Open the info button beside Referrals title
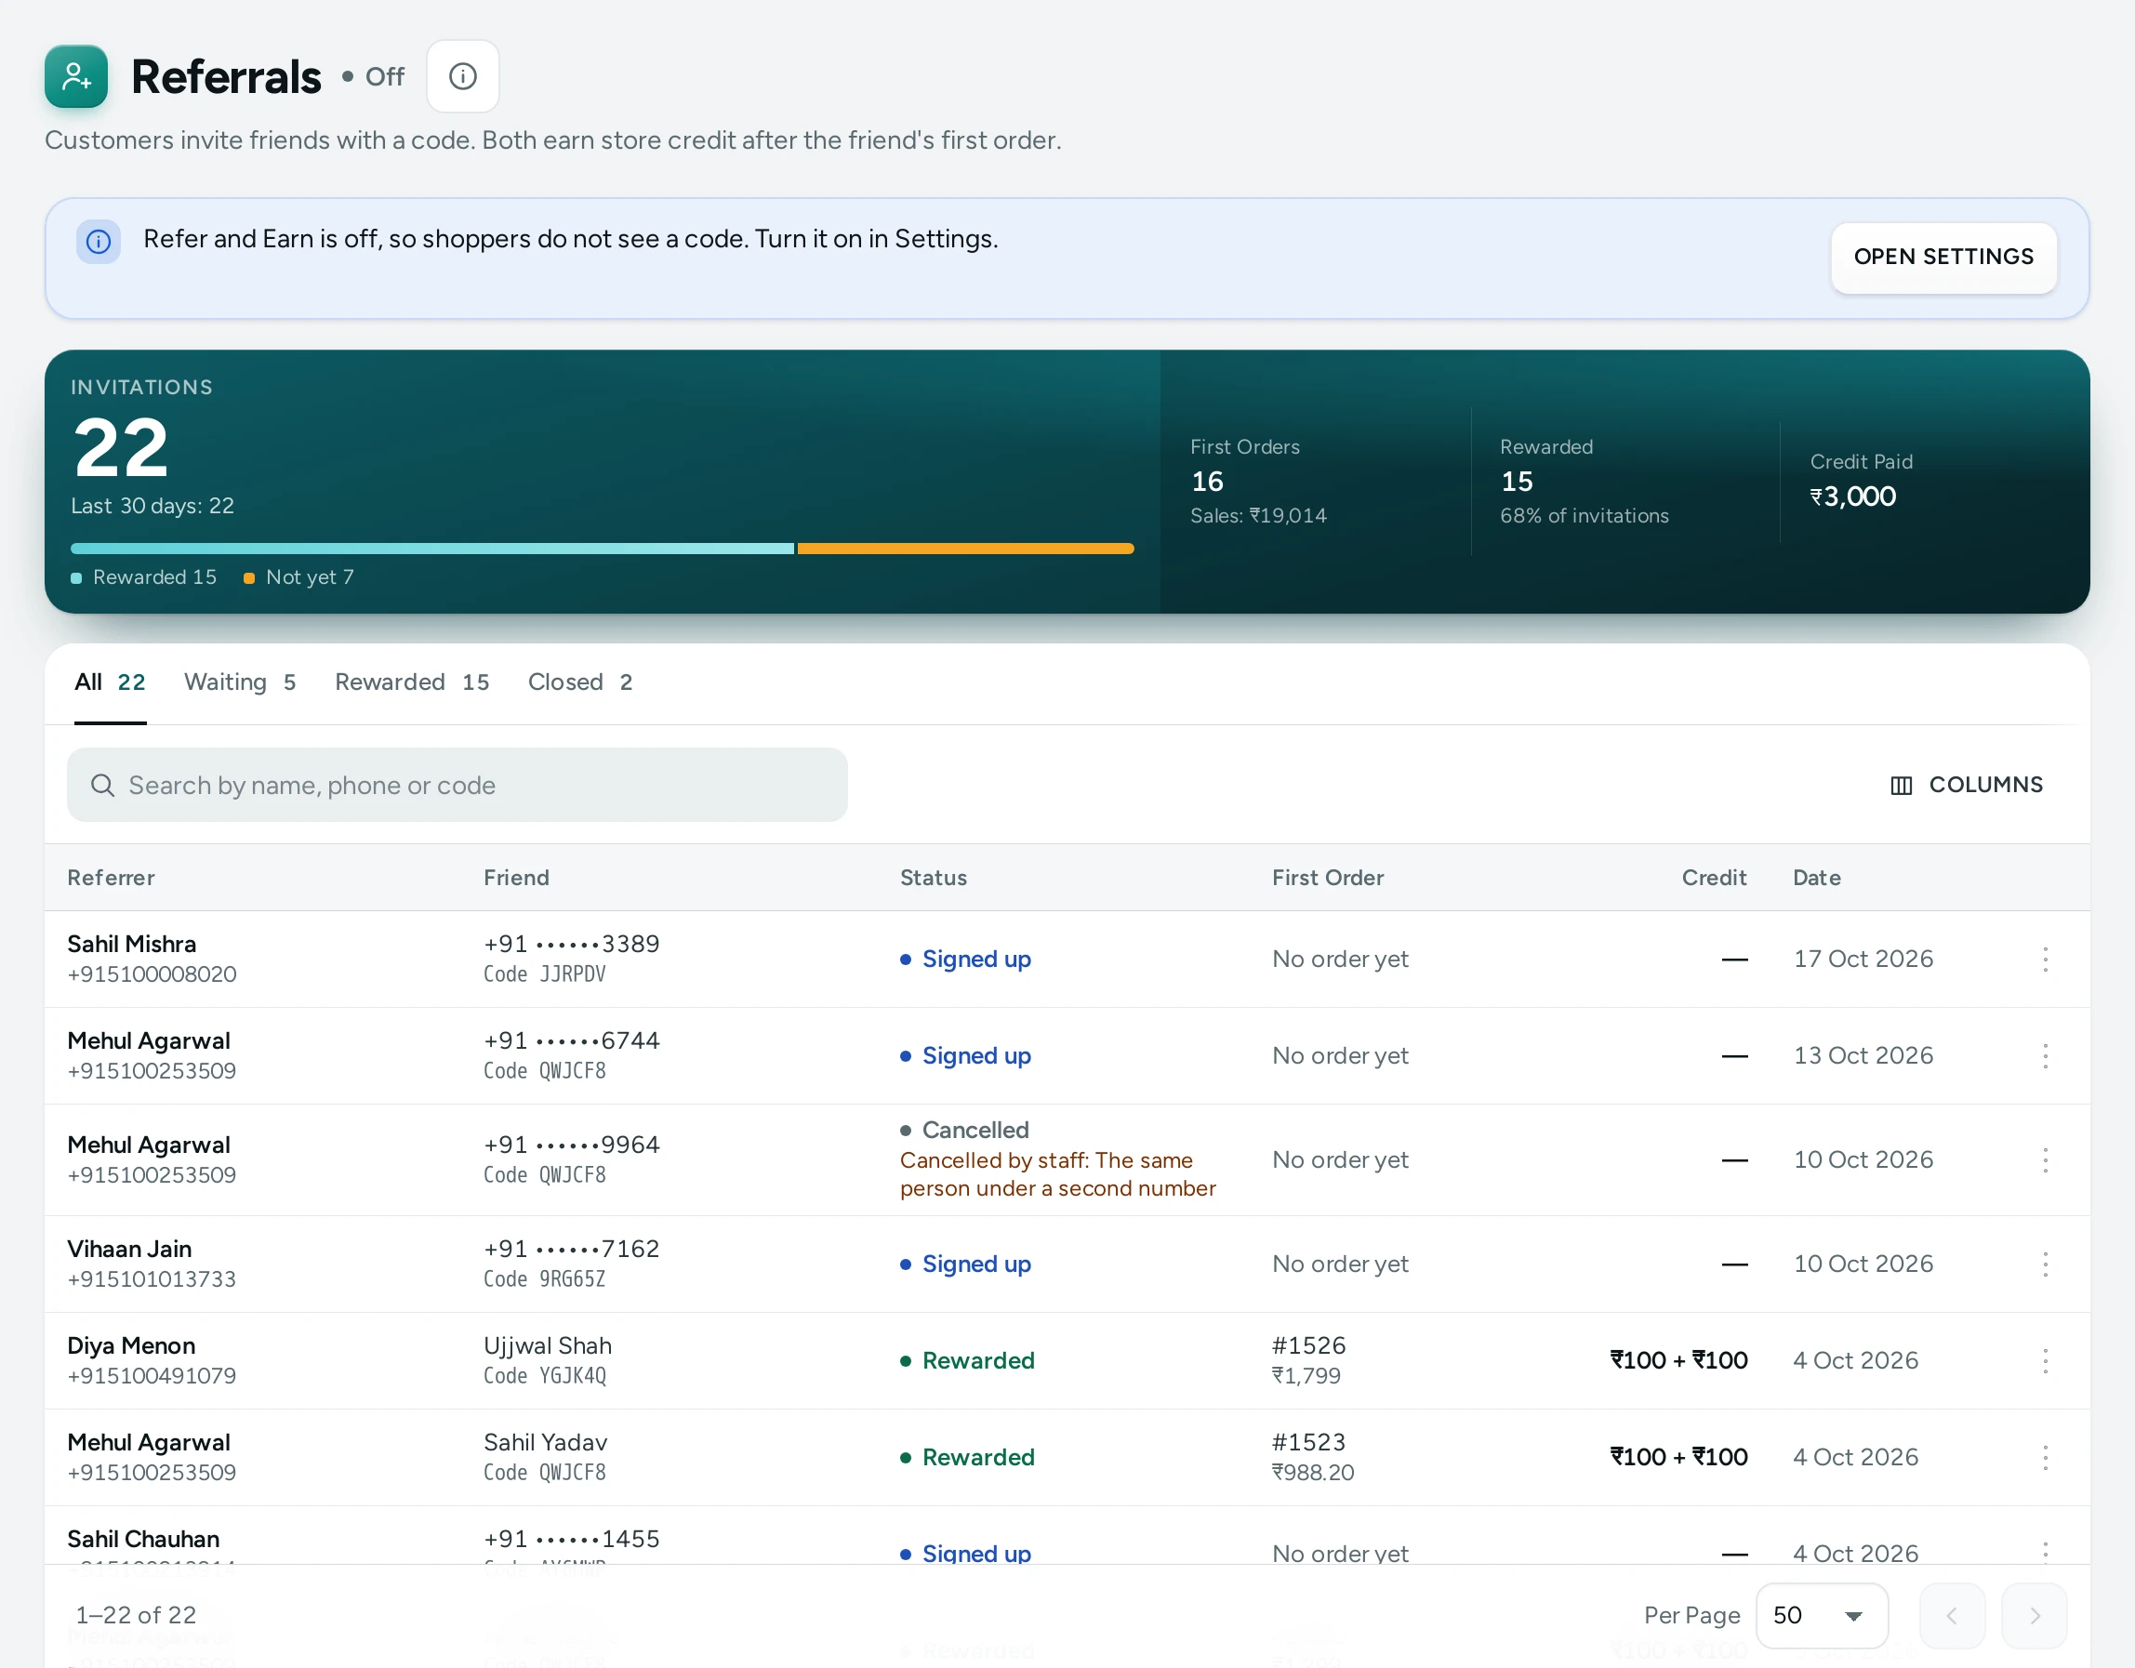This screenshot has height=1668, width=2135. click(462, 76)
